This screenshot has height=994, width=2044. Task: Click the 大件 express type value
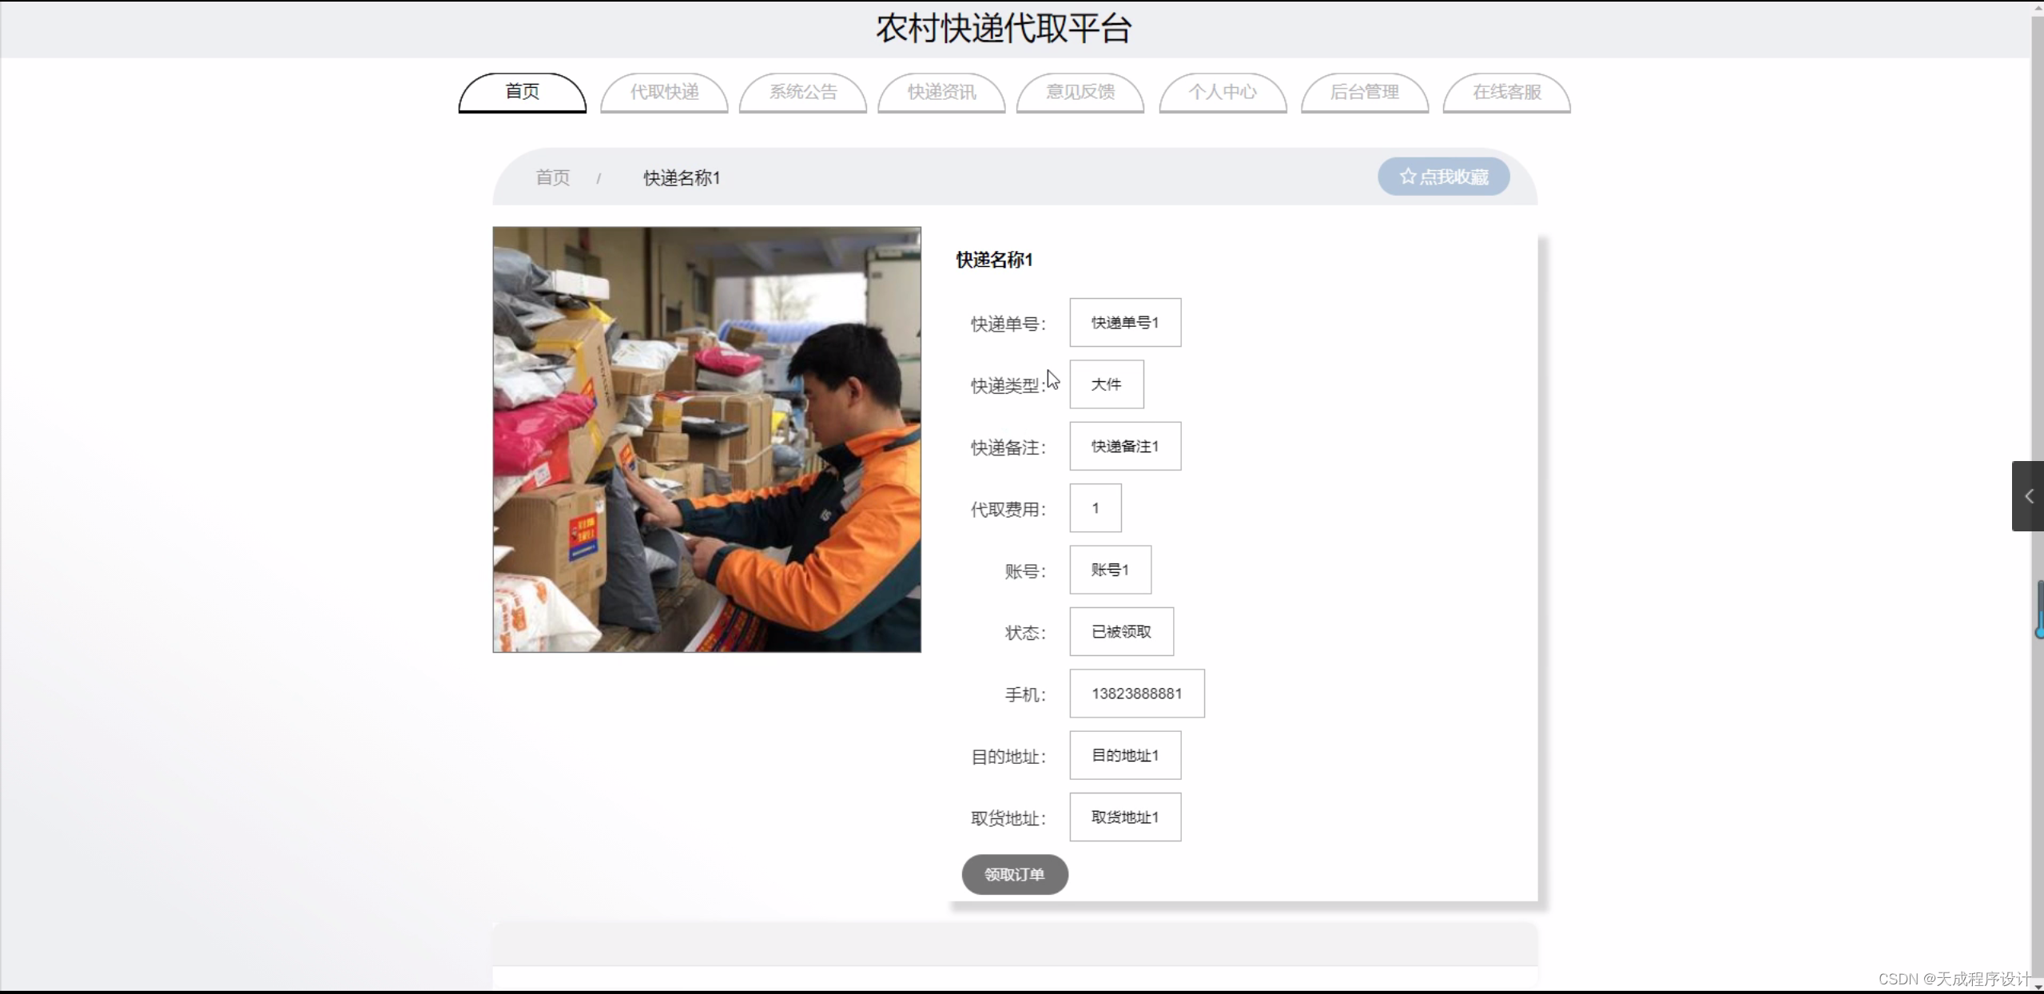click(x=1107, y=384)
